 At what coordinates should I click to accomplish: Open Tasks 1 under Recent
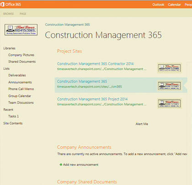[x=14, y=116]
